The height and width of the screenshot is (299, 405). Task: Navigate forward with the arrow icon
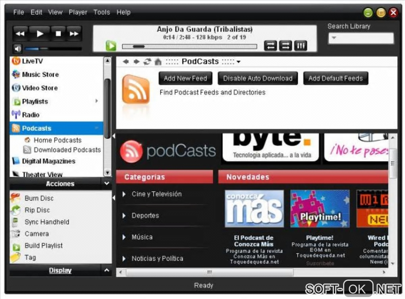136,62
